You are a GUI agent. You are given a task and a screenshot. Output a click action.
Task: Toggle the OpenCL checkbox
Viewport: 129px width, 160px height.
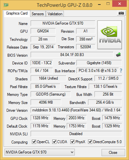click(x=34, y=142)
